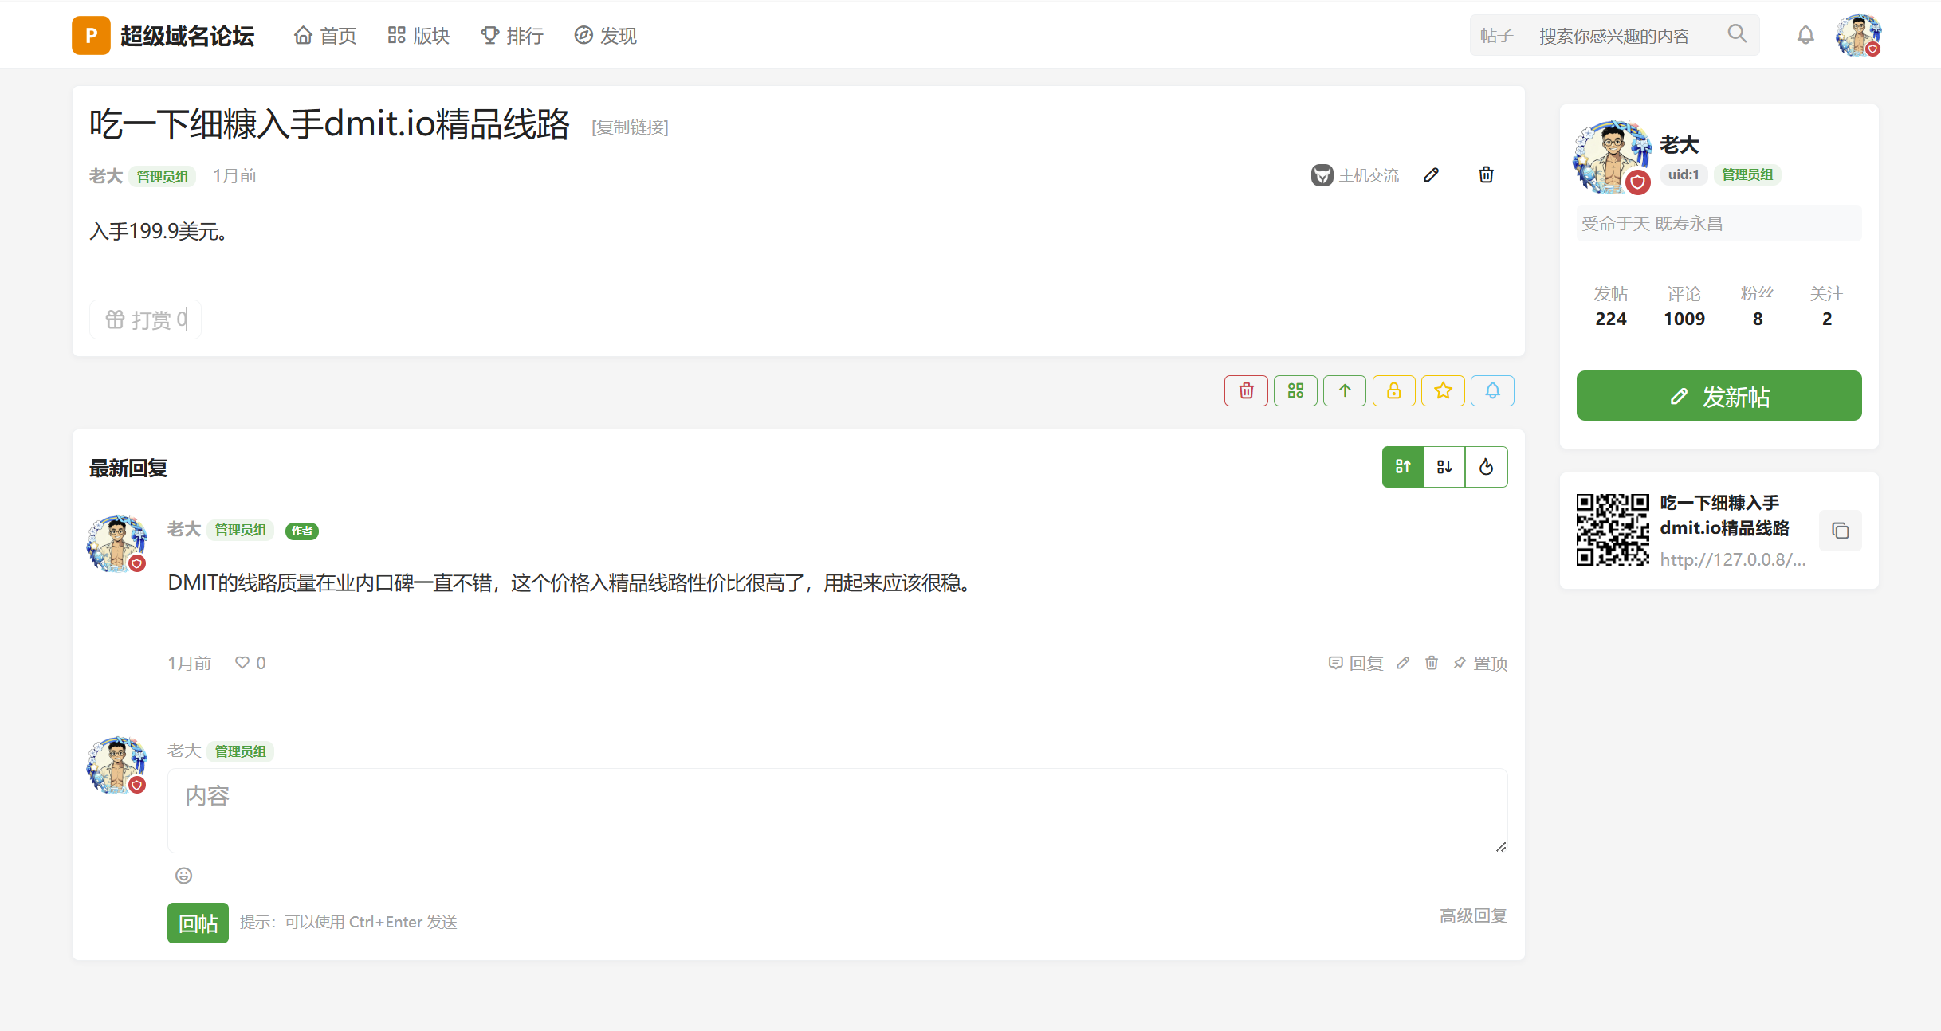Open user avatar menu in header
This screenshot has width=1941, height=1031.
pos(1858,35)
